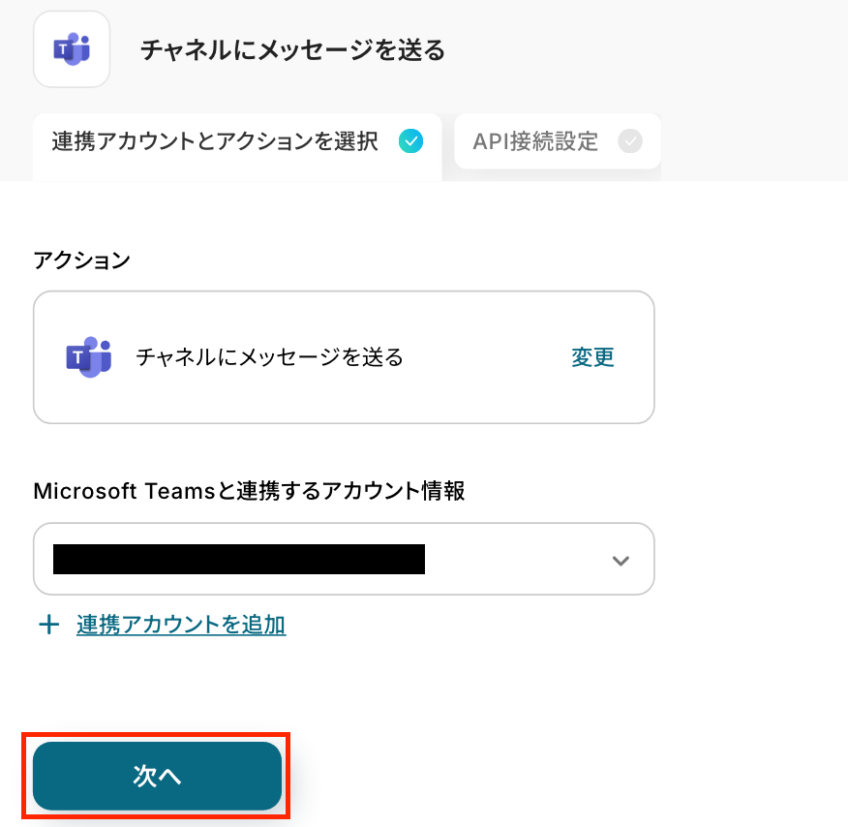This screenshot has width=848, height=827.
Task: Click the アクション section label
Action: click(81, 260)
